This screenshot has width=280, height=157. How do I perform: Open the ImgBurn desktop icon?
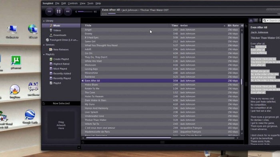coord(15,91)
